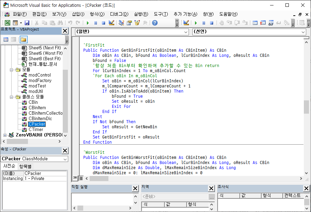Screen dimensions: 311x212
Task: Open the Locals Window debug icon
Action: pyautogui.click(x=255, y=23)
